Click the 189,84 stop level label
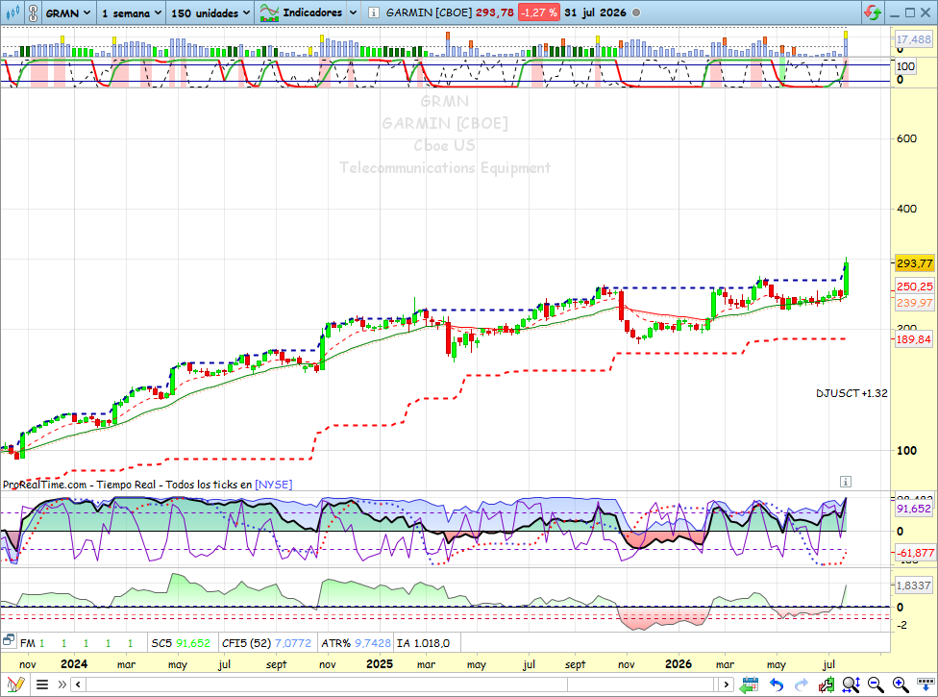 coord(913,339)
